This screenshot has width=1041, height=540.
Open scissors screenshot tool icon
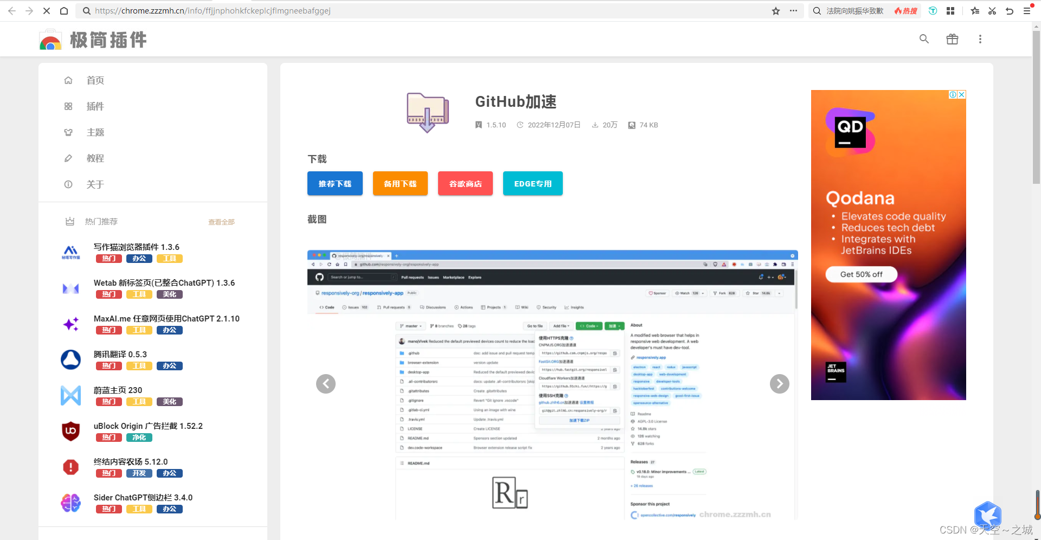point(992,11)
